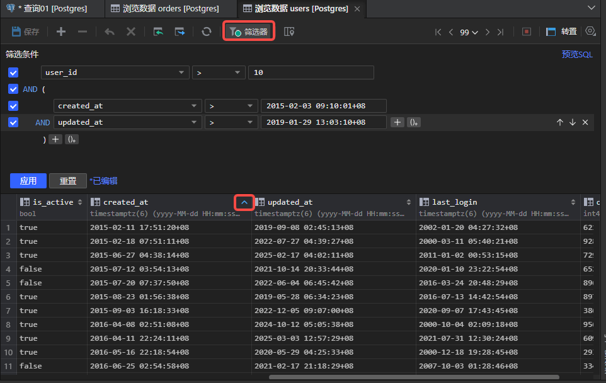Close the 浏览数据 users tab

357,9
